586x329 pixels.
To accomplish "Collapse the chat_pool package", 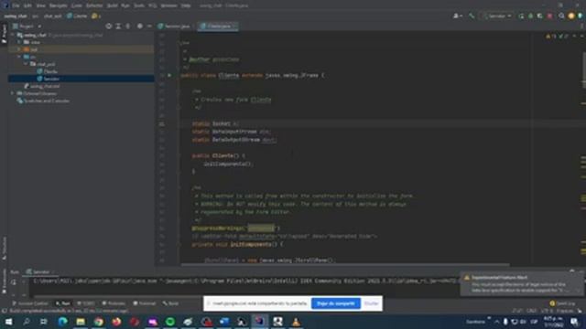I will point(26,64).
